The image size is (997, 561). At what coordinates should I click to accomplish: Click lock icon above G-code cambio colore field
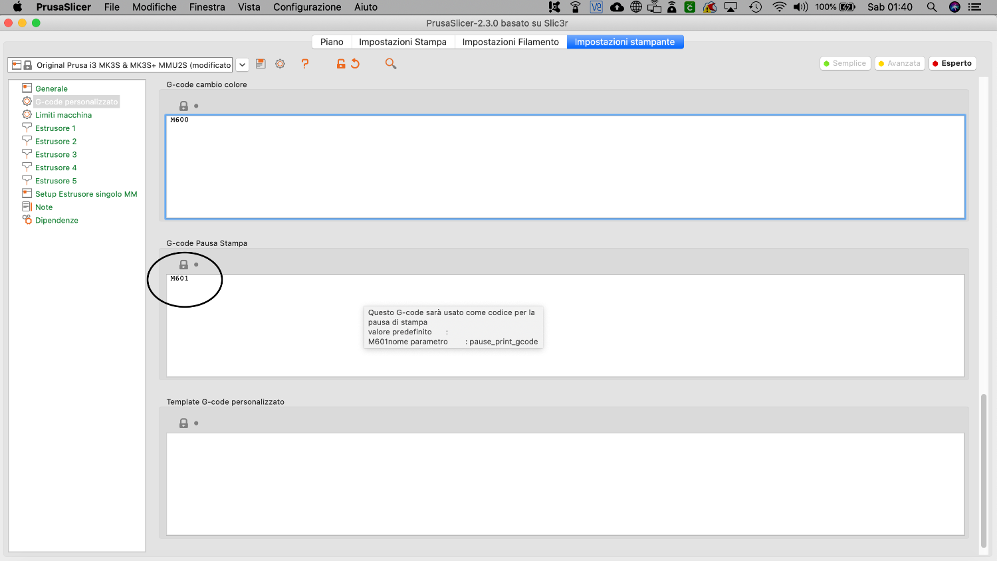184,106
